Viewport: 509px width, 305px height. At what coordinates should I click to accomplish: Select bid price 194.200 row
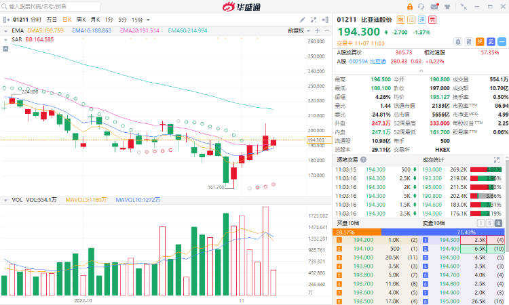(376, 240)
